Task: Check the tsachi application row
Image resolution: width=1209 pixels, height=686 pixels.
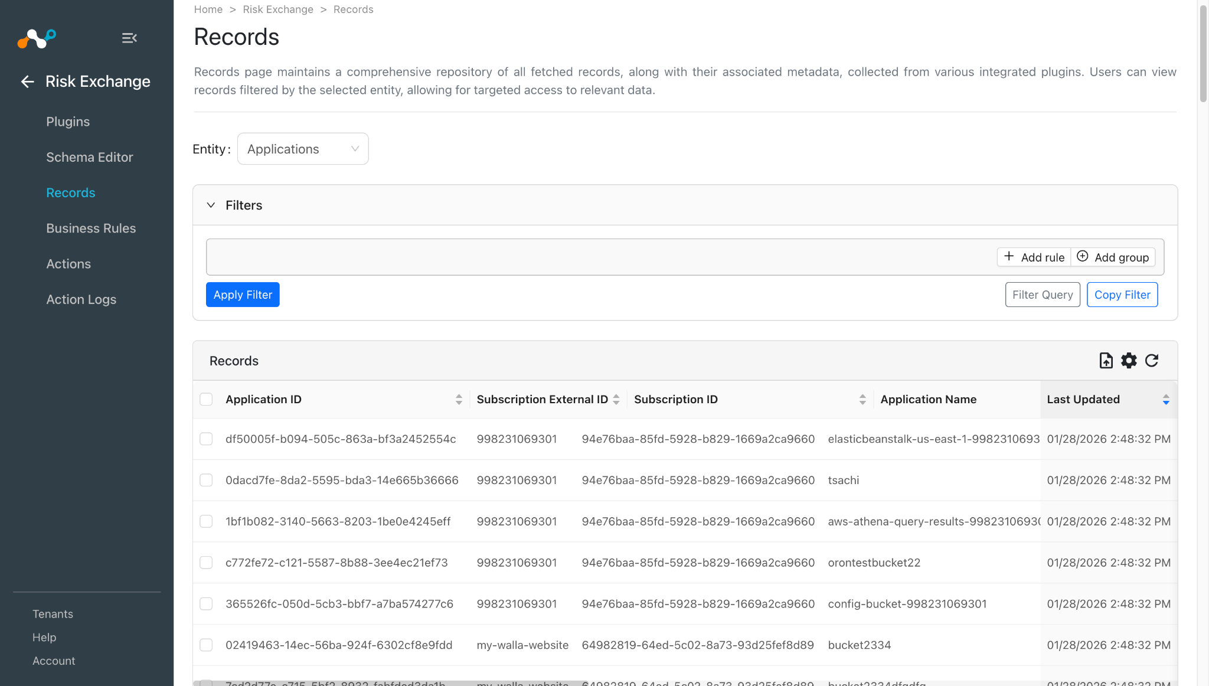Action: [x=206, y=481]
